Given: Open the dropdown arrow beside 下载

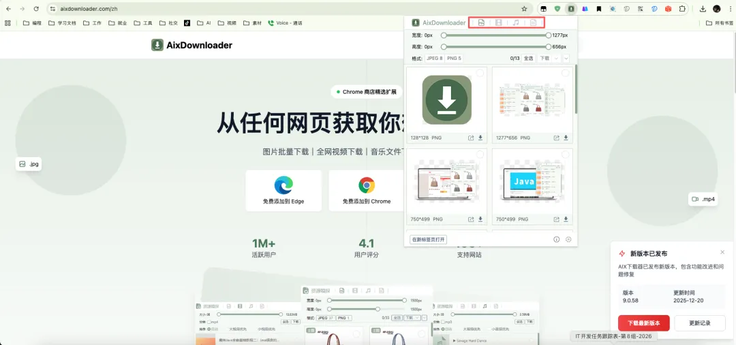Looking at the screenshot, I should pos(556,59).
